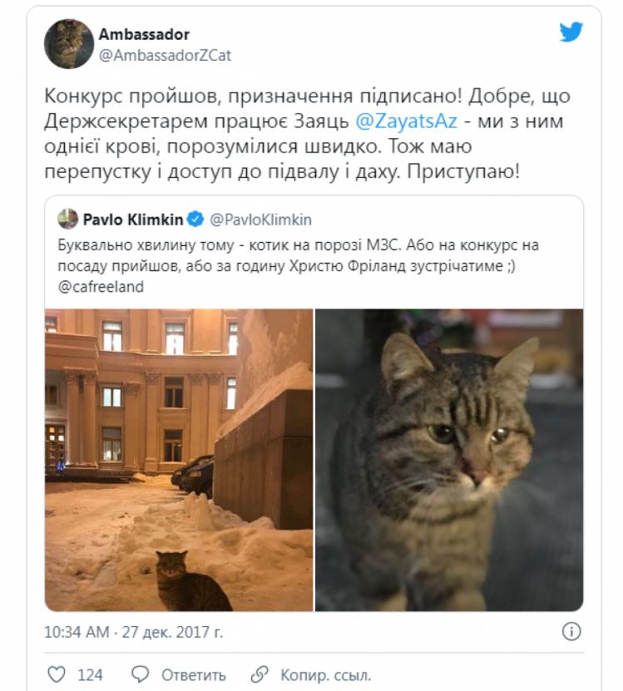Click the copy link chain icon

[x=260, y=674]
